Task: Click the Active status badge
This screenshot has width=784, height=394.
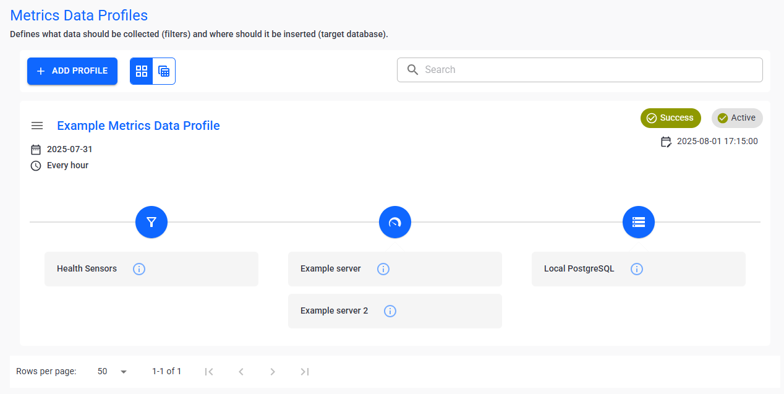Action: coord(737,118)
